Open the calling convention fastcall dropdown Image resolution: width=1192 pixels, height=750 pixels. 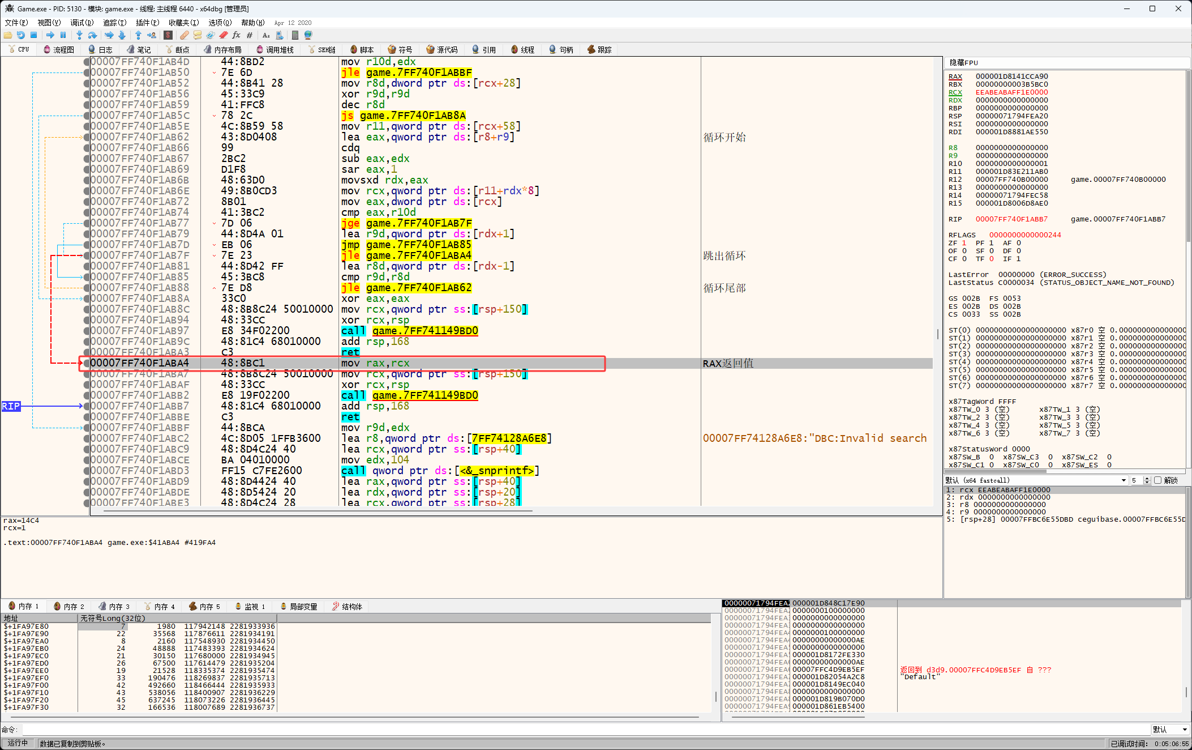1123,480
